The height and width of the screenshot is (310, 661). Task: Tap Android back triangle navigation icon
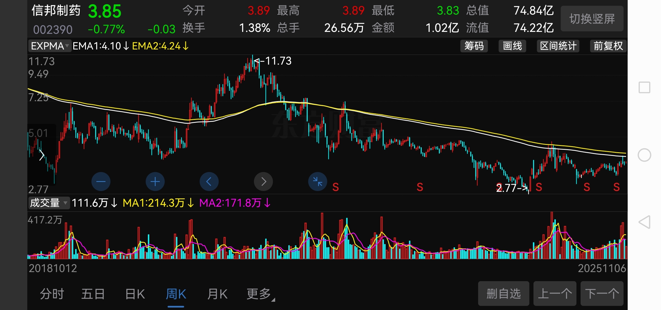point(644,222)
